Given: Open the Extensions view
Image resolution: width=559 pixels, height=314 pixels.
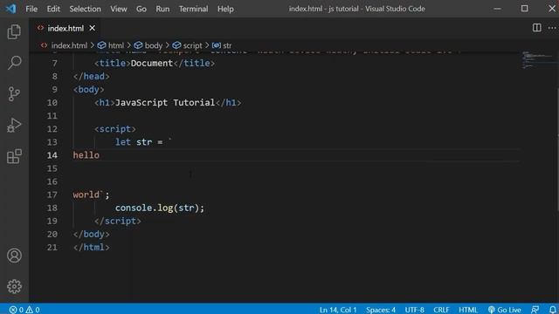Looking at the screenshot, I should point(14,156).
